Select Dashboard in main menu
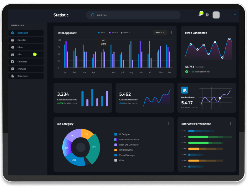Image resolution: width=247 pixels, height=187 pixels. pyautogui.click(x=26, y=33)
